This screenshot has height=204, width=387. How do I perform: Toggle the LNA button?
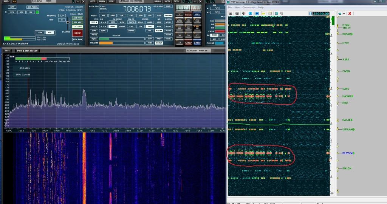40,32
